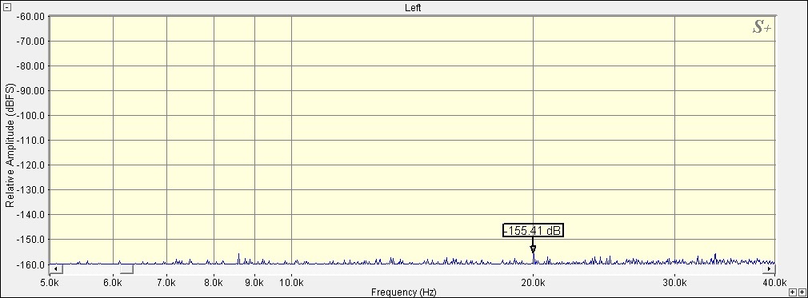808x298 pixels.
Task: Click the -160.0 bottom amplitude label
Action: 33,264
